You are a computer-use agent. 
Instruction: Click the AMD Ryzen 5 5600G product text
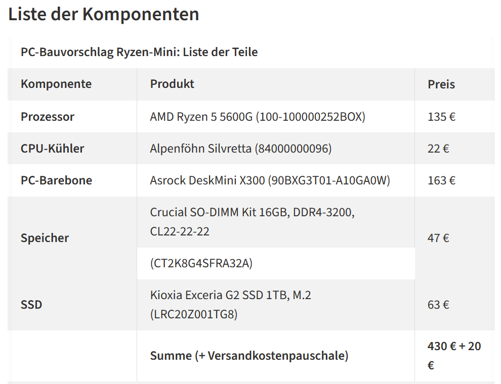click(258, 116)
